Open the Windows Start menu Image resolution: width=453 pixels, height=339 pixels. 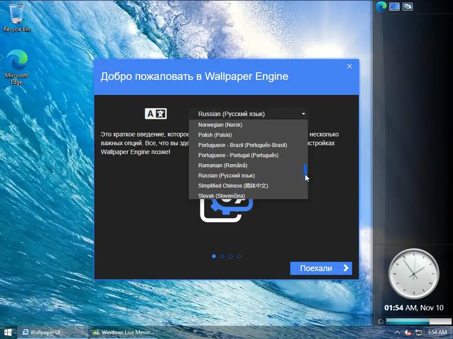pos(8,332)
